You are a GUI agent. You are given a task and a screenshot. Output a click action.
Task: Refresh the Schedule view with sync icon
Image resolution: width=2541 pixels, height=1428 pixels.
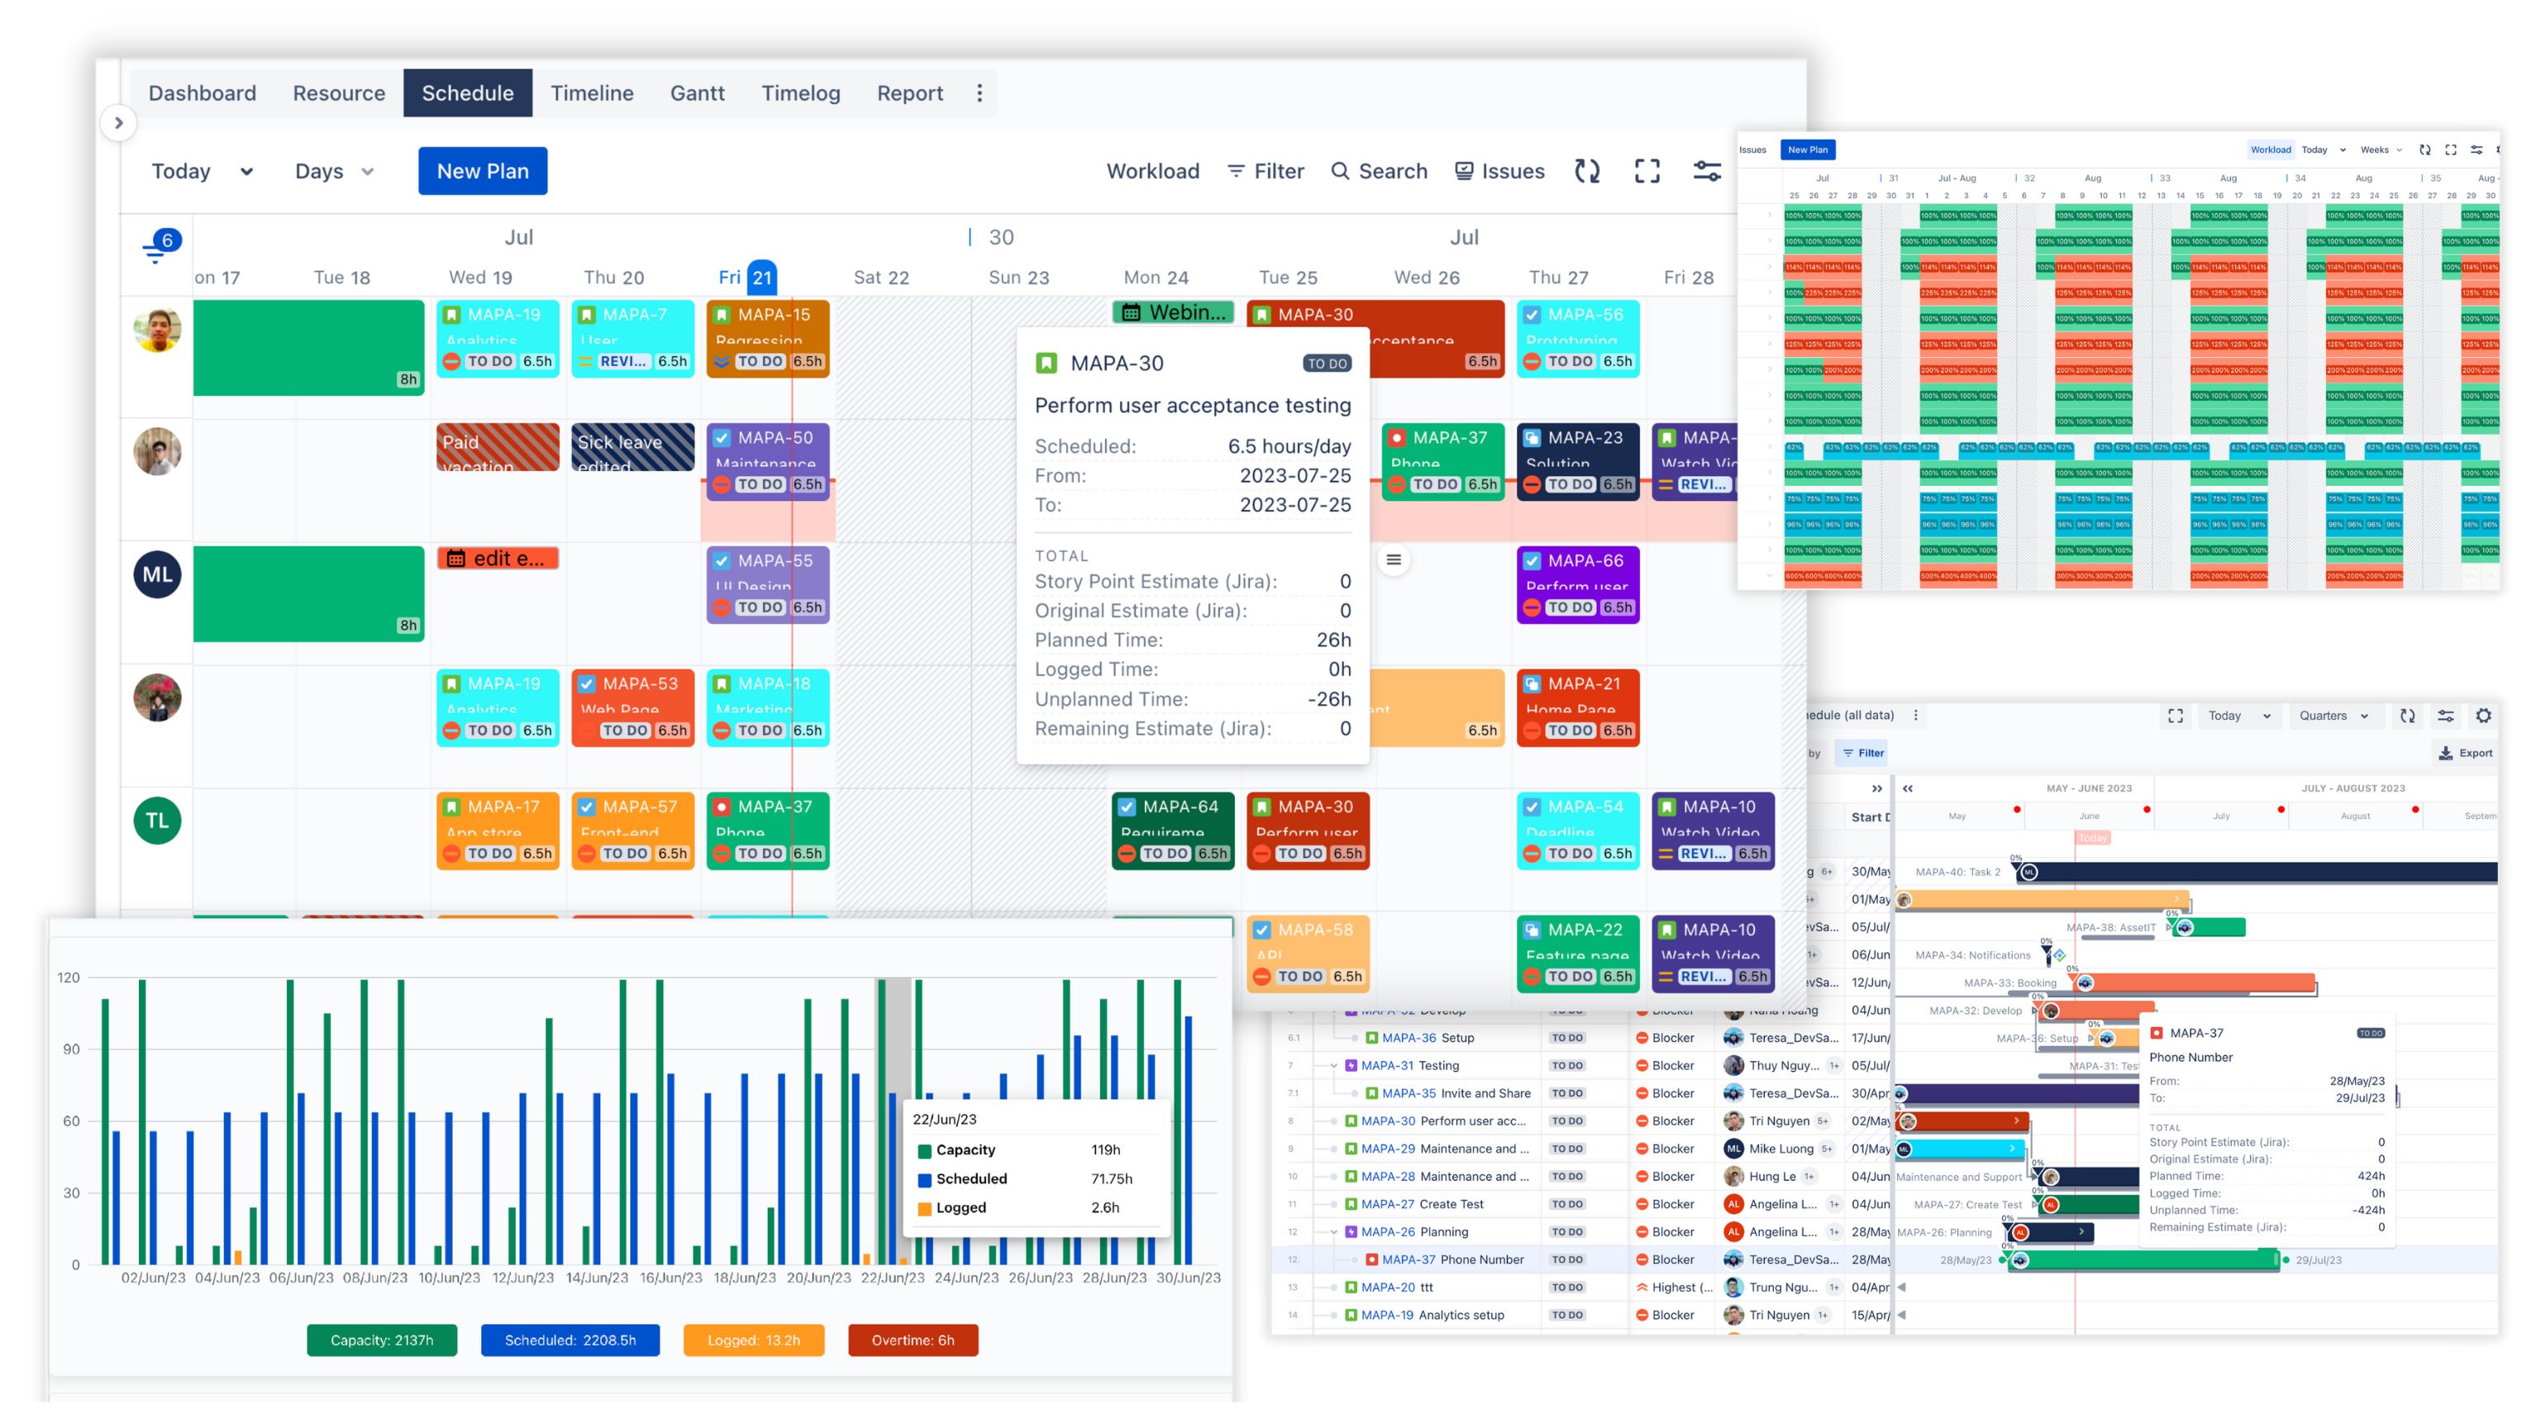1587,172
